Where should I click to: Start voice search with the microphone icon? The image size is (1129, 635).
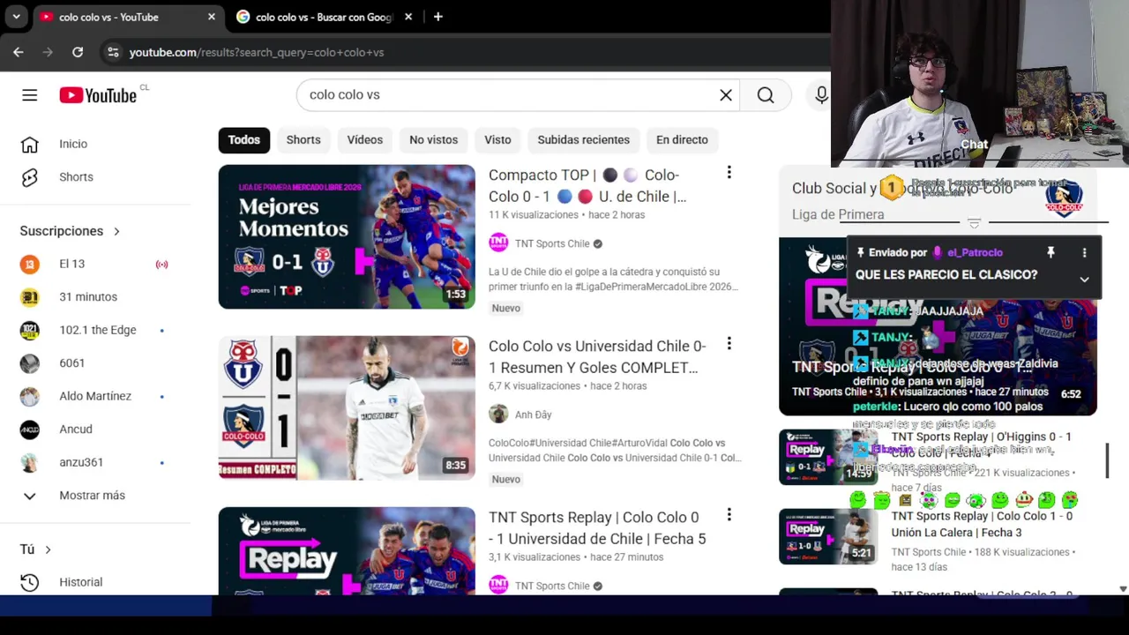point(821,95)
